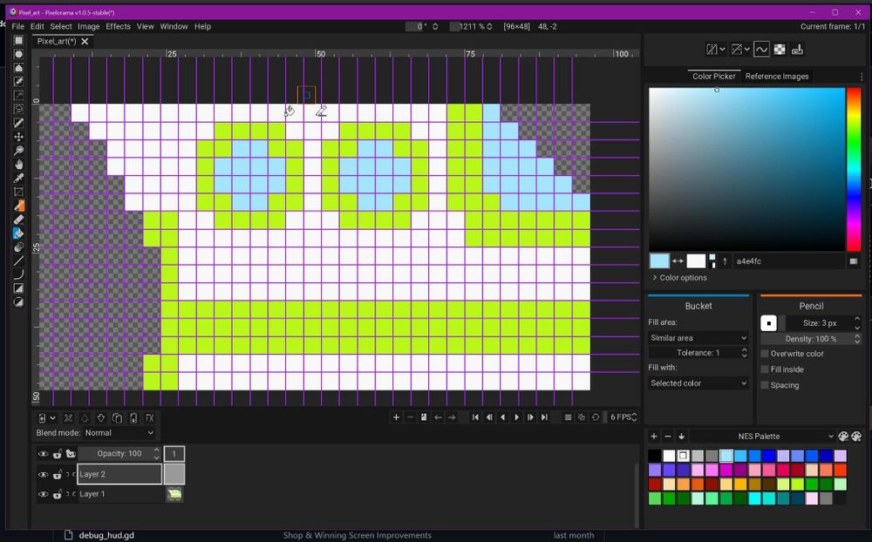Jump to the first frame
Viewport: 872px width, 542px height.
click(475, 417)
